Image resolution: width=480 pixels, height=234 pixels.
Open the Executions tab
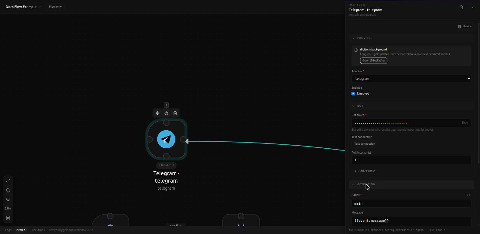[37, 230]
